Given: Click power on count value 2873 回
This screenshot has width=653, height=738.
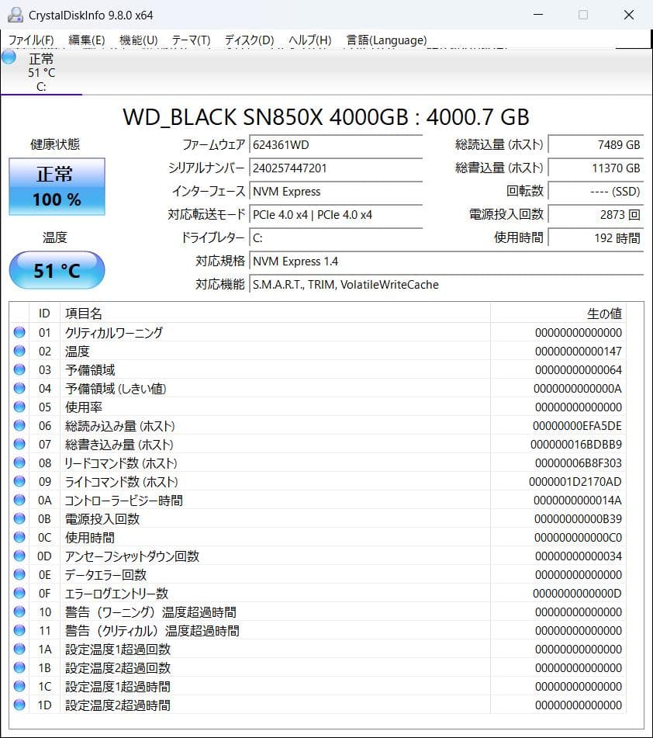Looking at the screenshot, I should coord(596,215).
